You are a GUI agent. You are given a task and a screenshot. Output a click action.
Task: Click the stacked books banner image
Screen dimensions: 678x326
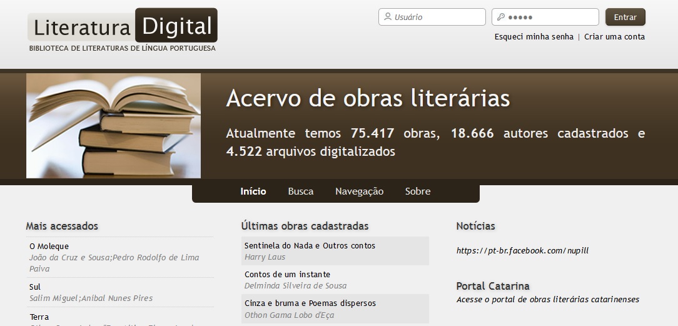tap(113, 125)
